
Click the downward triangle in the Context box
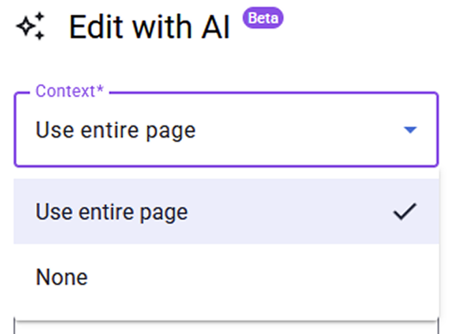pyautogui.click(x=410, y=130)
